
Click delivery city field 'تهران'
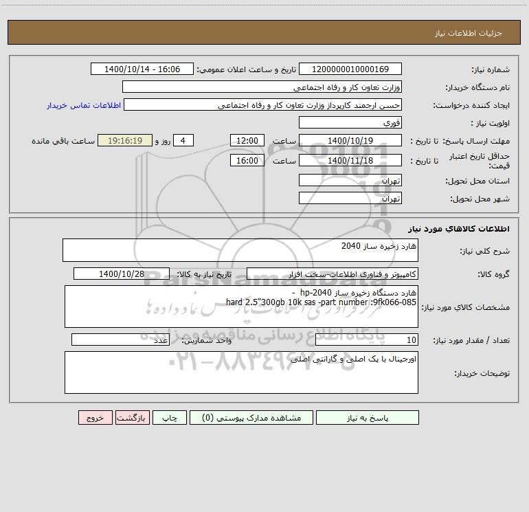pos(350,198)
